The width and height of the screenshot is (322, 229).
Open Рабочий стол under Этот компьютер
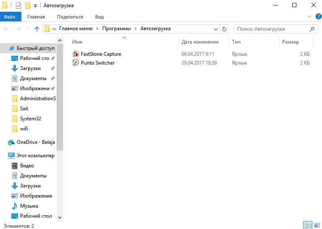pos(31,216)
